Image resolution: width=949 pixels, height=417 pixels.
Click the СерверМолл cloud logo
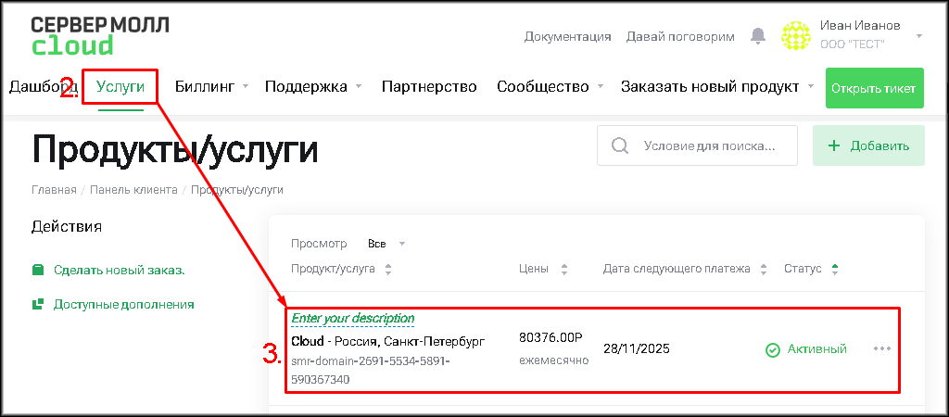pyautogui.click(x=99, y=35)
